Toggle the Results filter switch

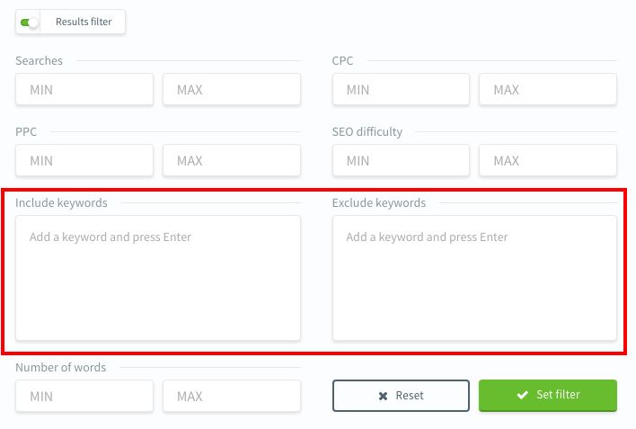[29, 22]
